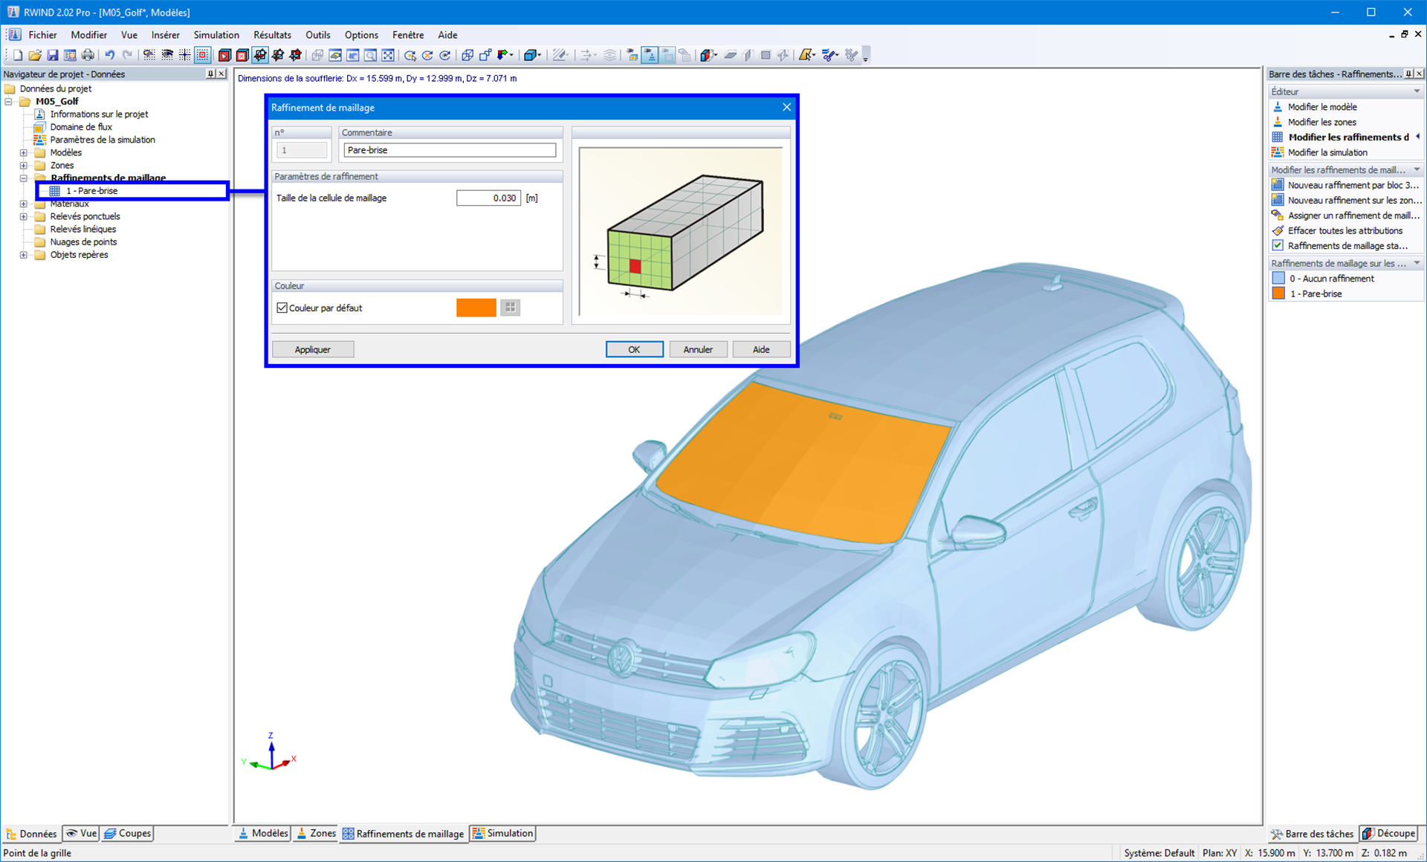Viewport: 1427px width, 862px height.
Task: Click Assigner un raffinement de maillage icon
Action: 1278,215
